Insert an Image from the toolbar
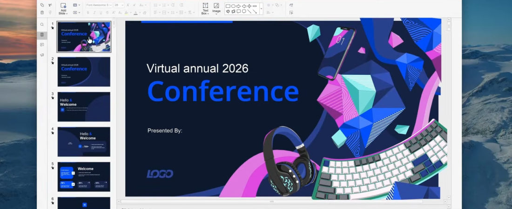The height and width of the screenshot is (209, 512). (216, 8)
